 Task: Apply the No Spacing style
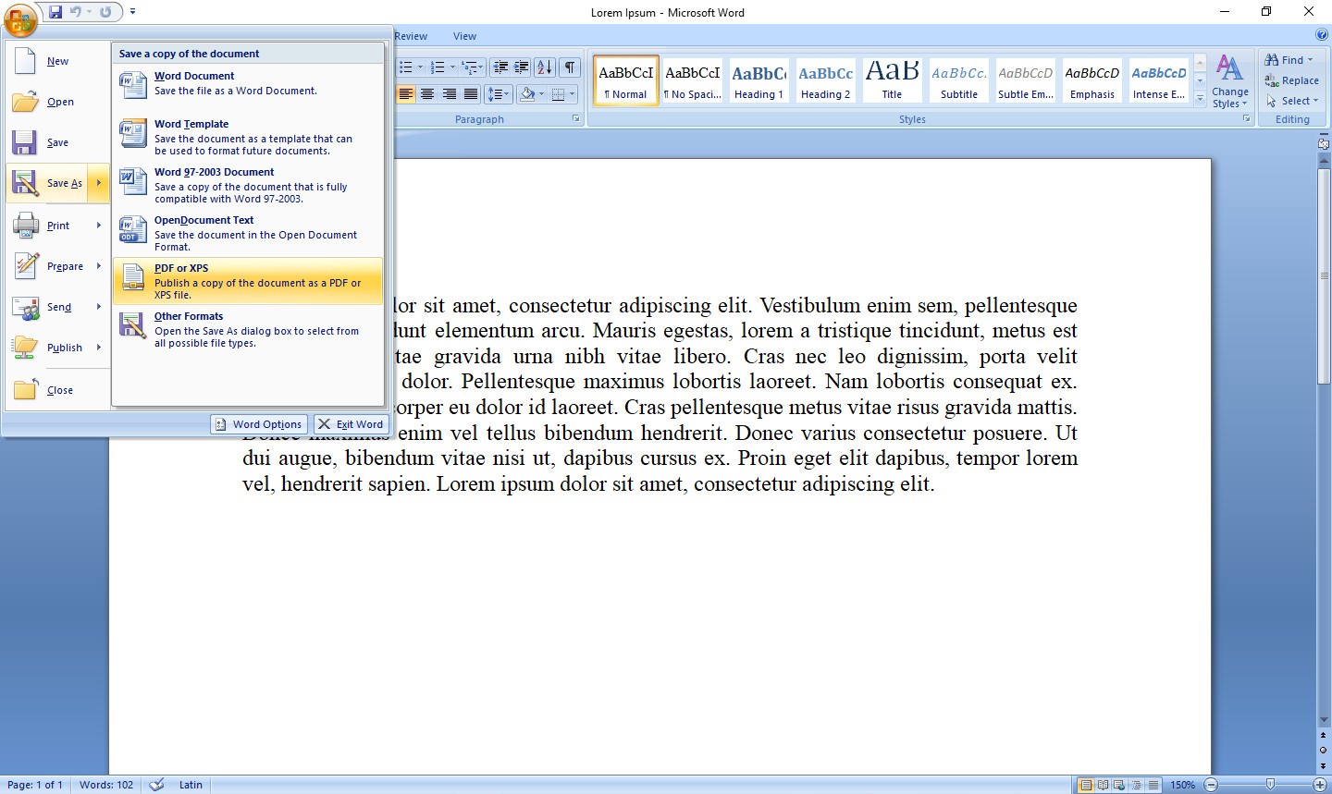[x=693, y=80]
